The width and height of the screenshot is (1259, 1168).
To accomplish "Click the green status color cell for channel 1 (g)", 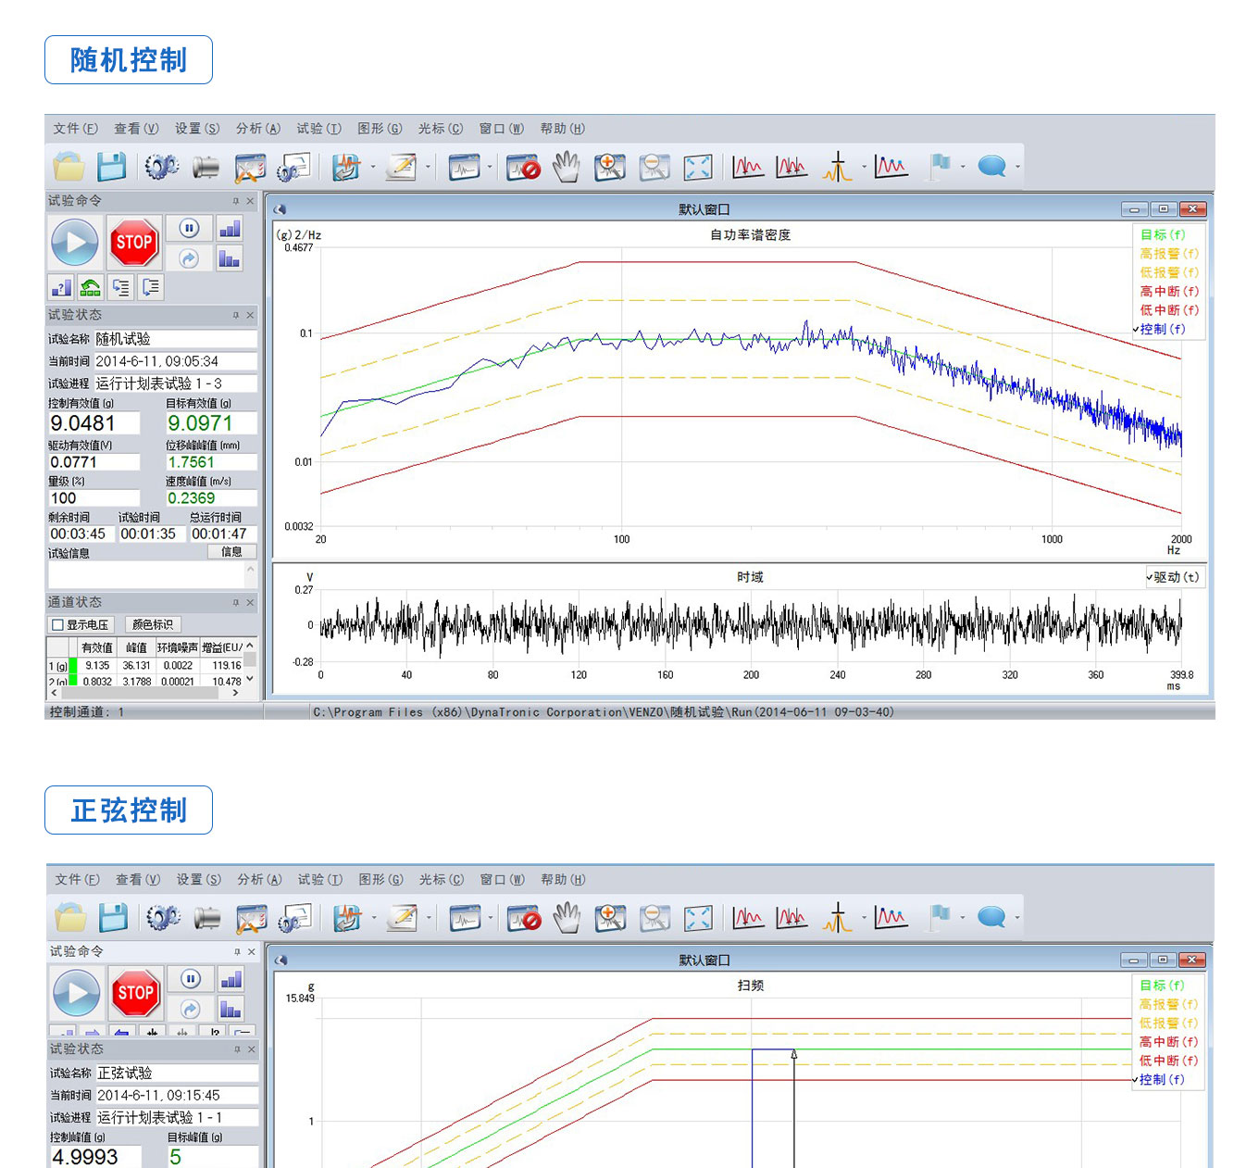I will pos(73,665).
